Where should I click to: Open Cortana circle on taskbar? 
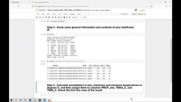coord(21,100)
